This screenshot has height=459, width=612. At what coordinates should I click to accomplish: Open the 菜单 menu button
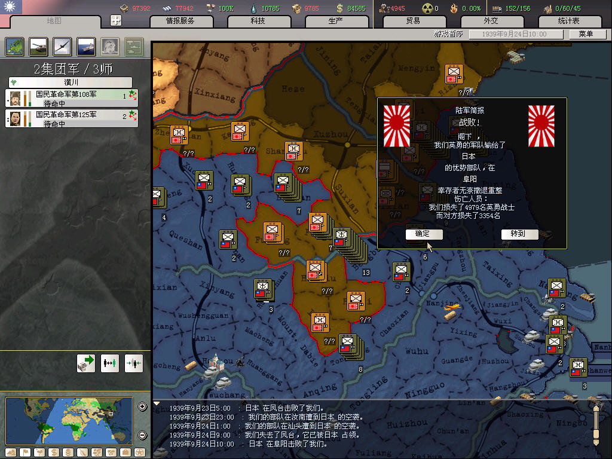[586, 34]
